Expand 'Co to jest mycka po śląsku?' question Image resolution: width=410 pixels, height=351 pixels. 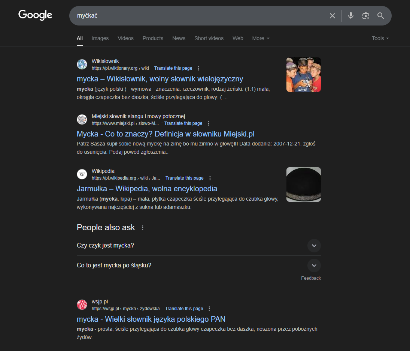coord(199,265)
